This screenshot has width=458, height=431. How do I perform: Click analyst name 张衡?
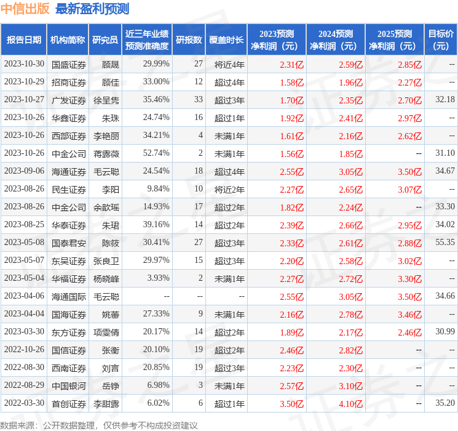tap(111, 350)
